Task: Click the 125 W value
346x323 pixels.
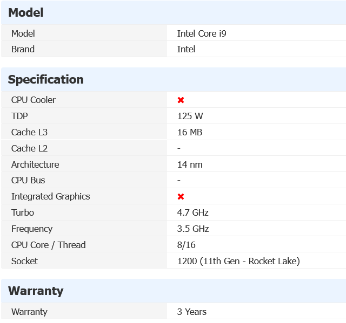Action: click(x=190, y=116)
